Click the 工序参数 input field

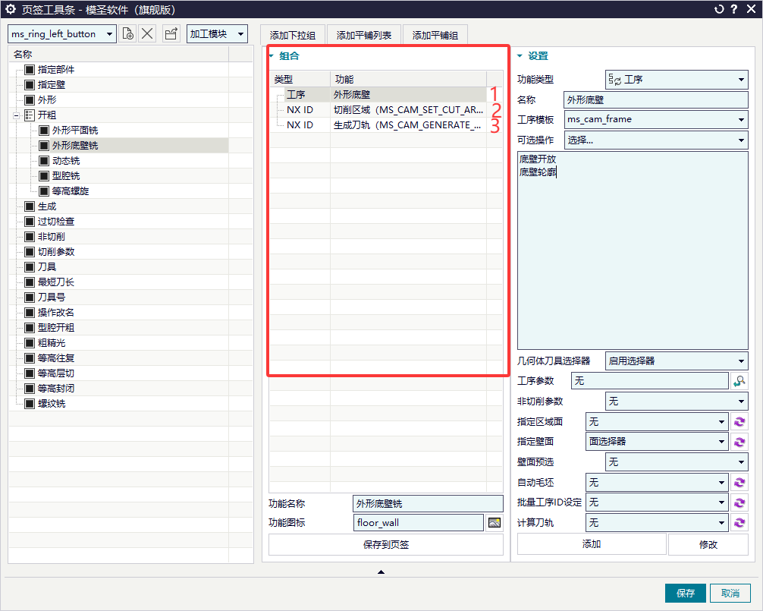coord(650,381)
